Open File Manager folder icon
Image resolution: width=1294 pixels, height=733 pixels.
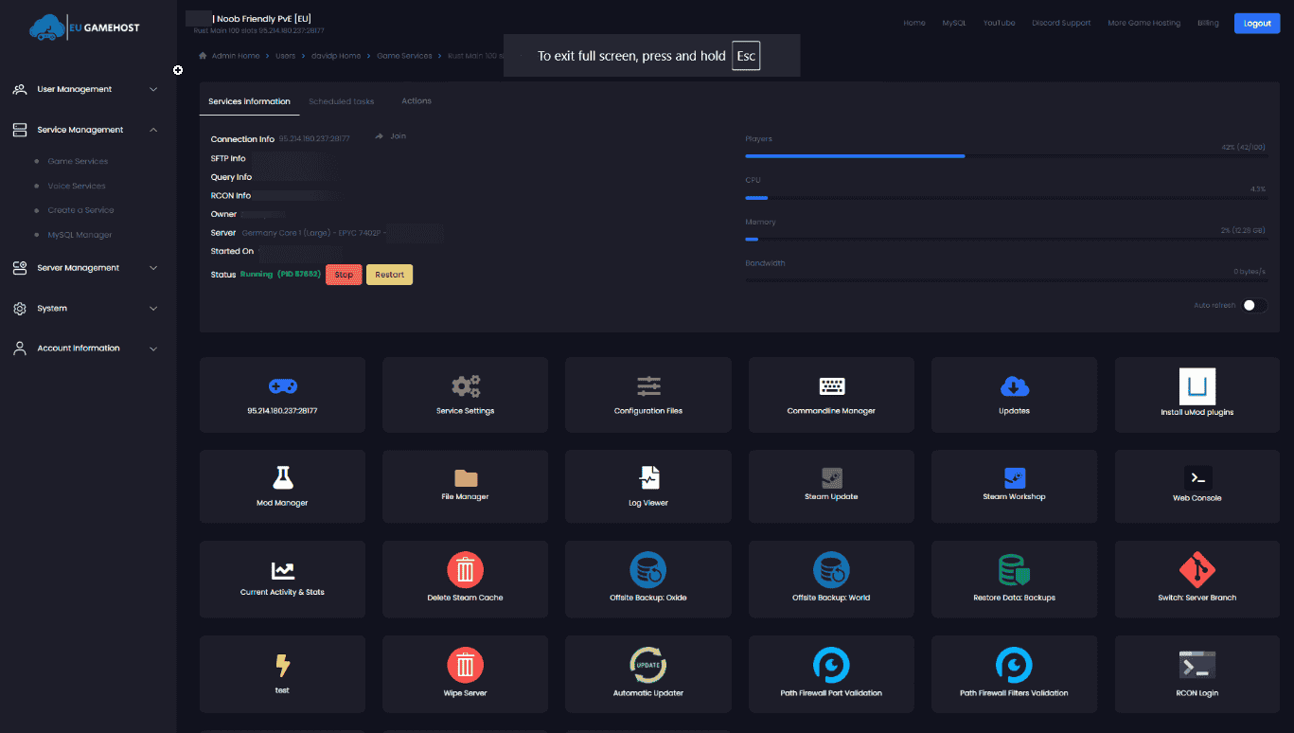coord(466,477)
